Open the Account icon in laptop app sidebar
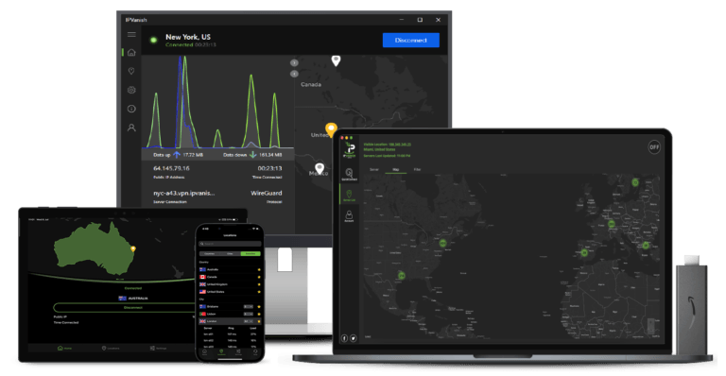Image resolution: width=726 pixels, height=376 pixels. tap(349, 216)
